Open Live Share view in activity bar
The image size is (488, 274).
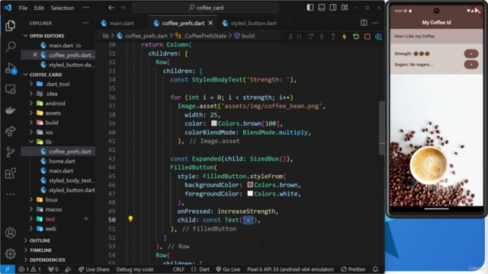coord(10,131)
